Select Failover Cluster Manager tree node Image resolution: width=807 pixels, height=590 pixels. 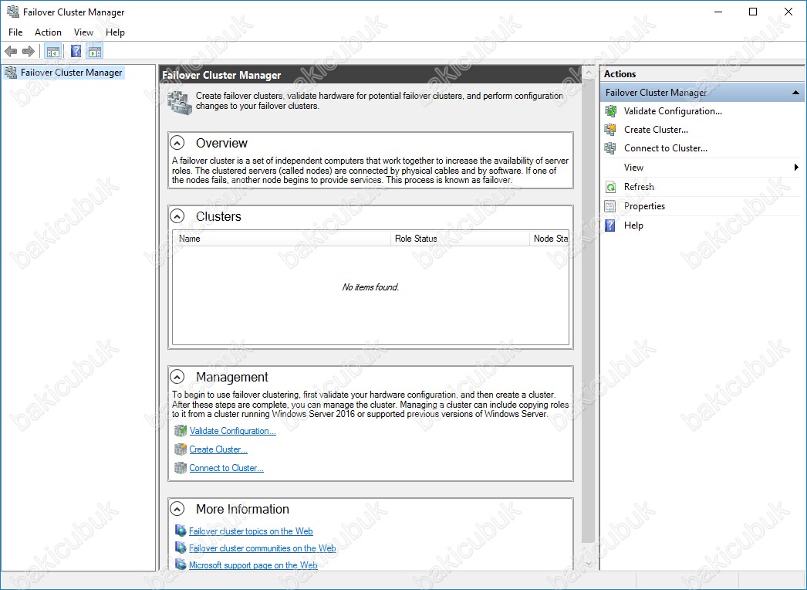point(71,73)
